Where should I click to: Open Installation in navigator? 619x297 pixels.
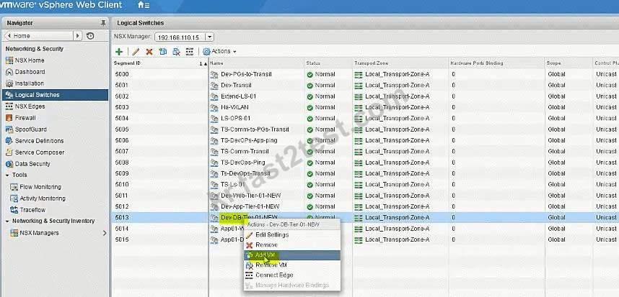pos(29,83)
